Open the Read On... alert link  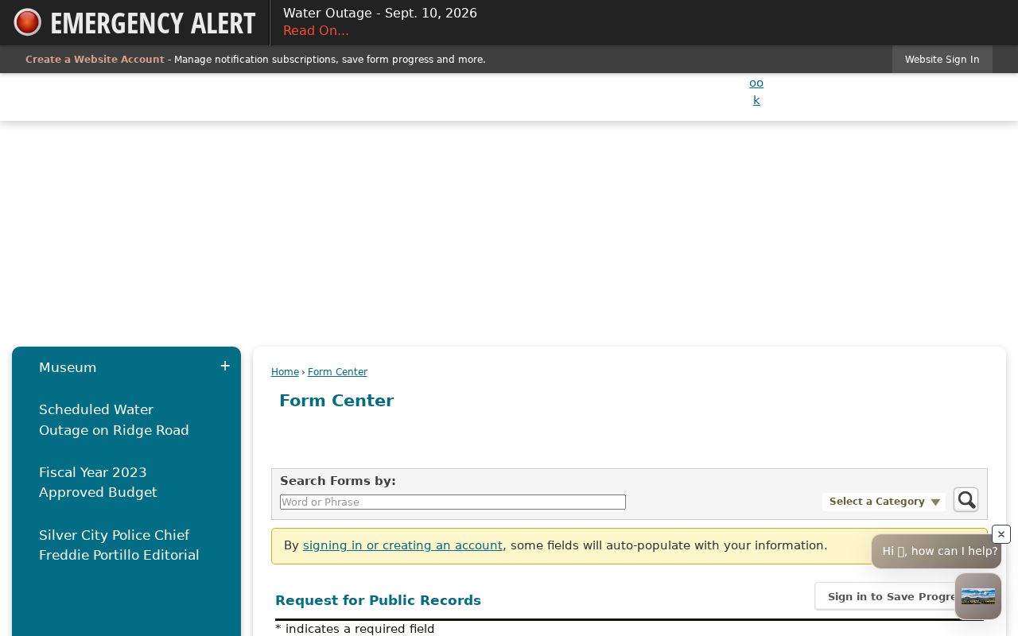(x=316, y=31)
